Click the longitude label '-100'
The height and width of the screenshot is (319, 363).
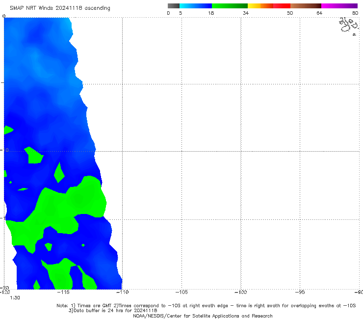pos(241,292)
